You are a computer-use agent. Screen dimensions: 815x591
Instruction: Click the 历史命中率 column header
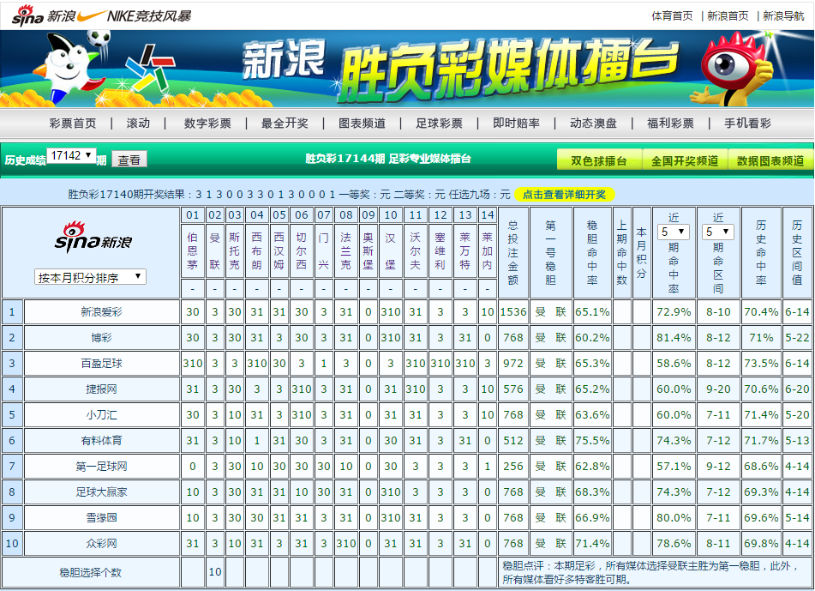(x=761, y=252)
